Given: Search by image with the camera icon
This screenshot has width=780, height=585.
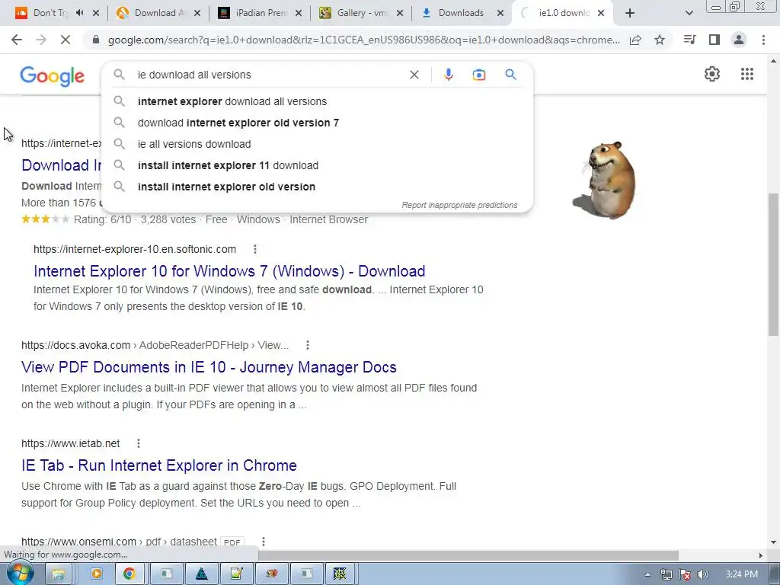Looking at the screenshot, I should 478,75.
